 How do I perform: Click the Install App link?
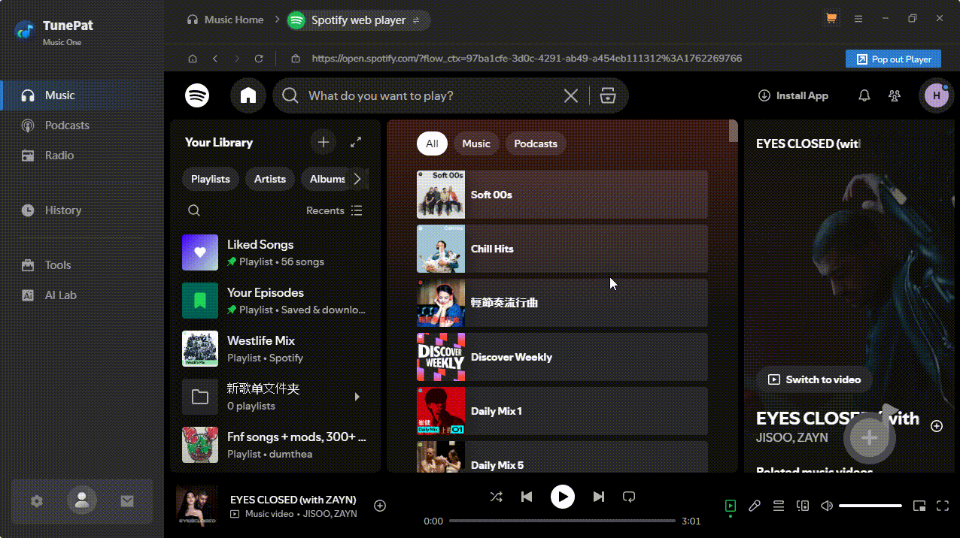pos(793,95)
